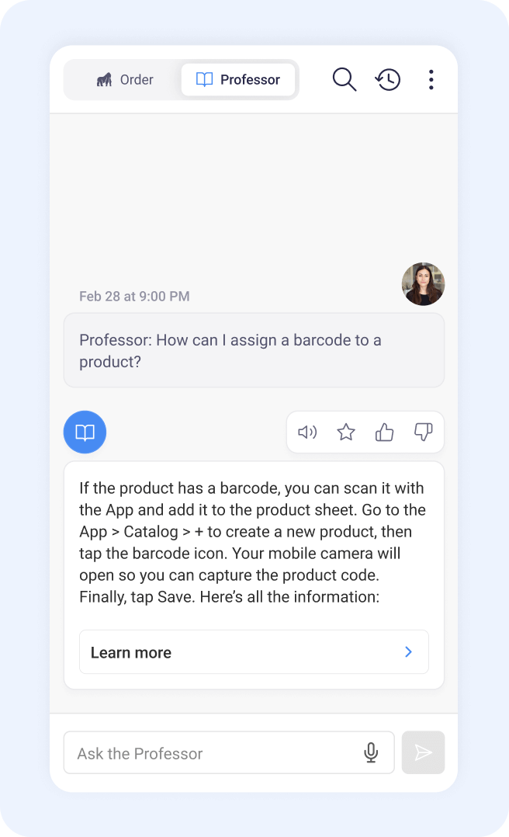The width and height of the screenshot is (509, 837).
Task: Start voice input with microphone icon
Action: coord(371,752)
